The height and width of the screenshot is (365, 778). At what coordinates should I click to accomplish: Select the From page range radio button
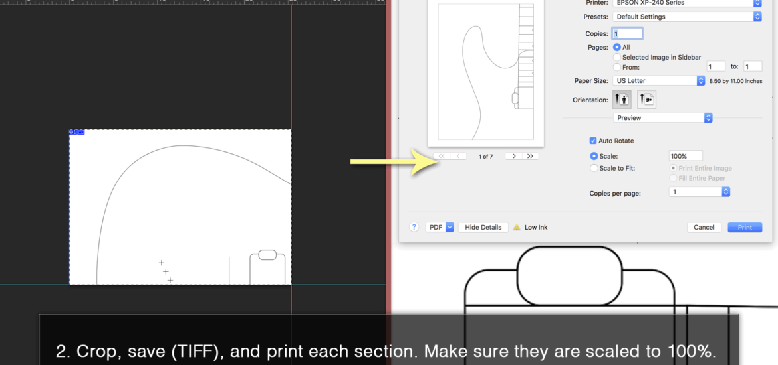[617, 67]
